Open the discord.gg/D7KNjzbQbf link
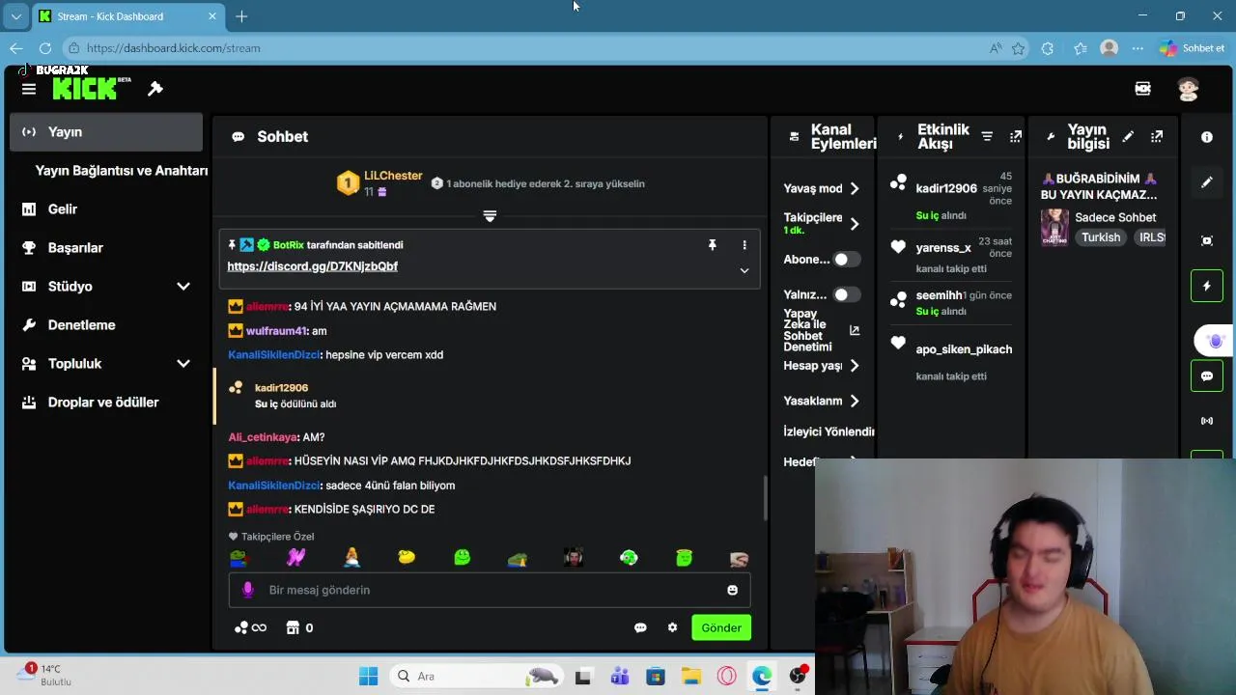1236x695 pixels. 312,266
